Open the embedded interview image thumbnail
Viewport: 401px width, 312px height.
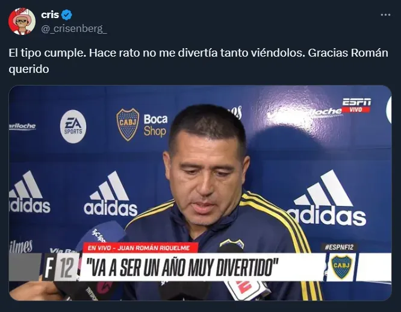click(x=200, y=193)
